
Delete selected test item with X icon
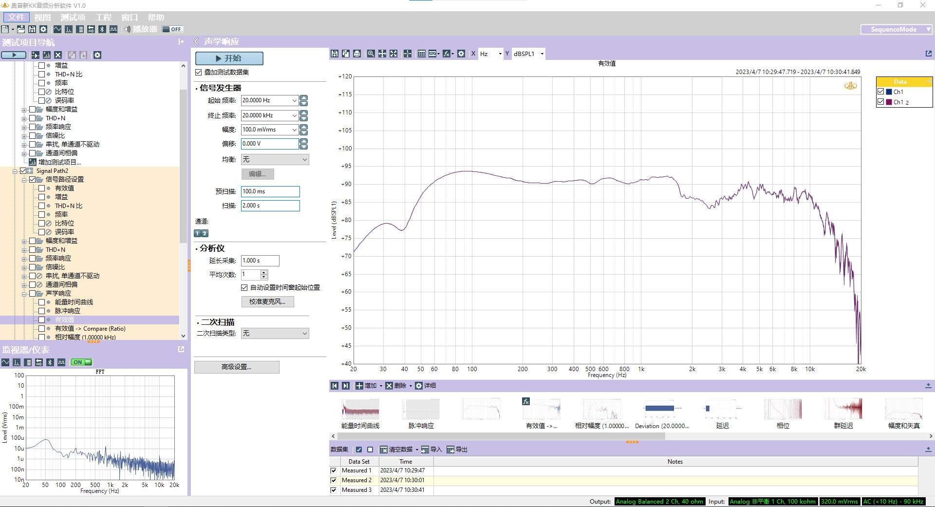click(58, 55)
